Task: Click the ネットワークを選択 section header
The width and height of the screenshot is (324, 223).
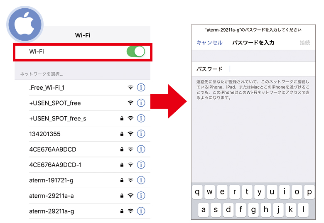Action: tap(42, 74)
